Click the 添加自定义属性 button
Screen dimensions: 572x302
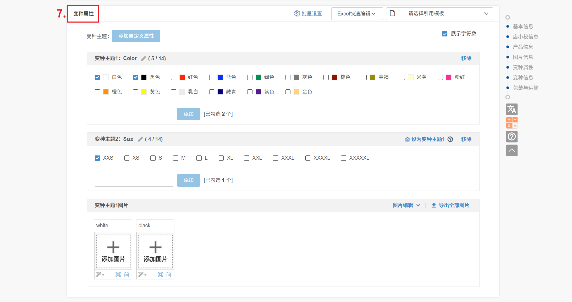point(136,36)
